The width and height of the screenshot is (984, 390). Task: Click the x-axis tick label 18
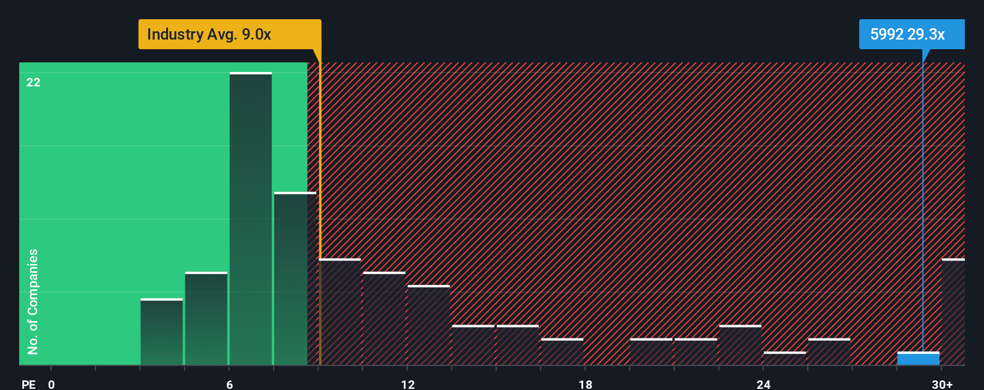click(x=586, y=384)
